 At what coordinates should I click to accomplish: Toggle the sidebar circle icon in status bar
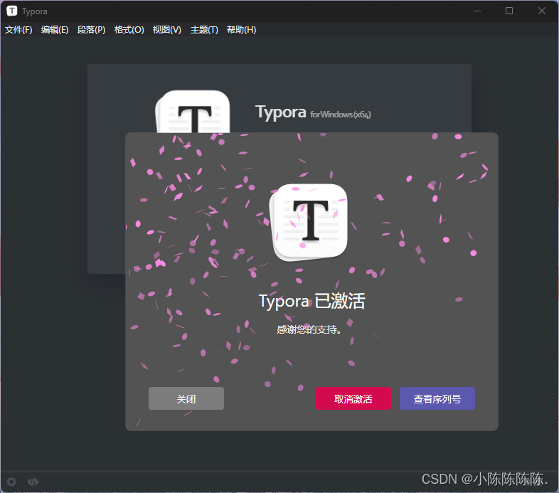tap(11, 482)
